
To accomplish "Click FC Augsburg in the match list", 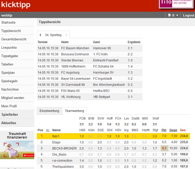I will tap(70, 72).
